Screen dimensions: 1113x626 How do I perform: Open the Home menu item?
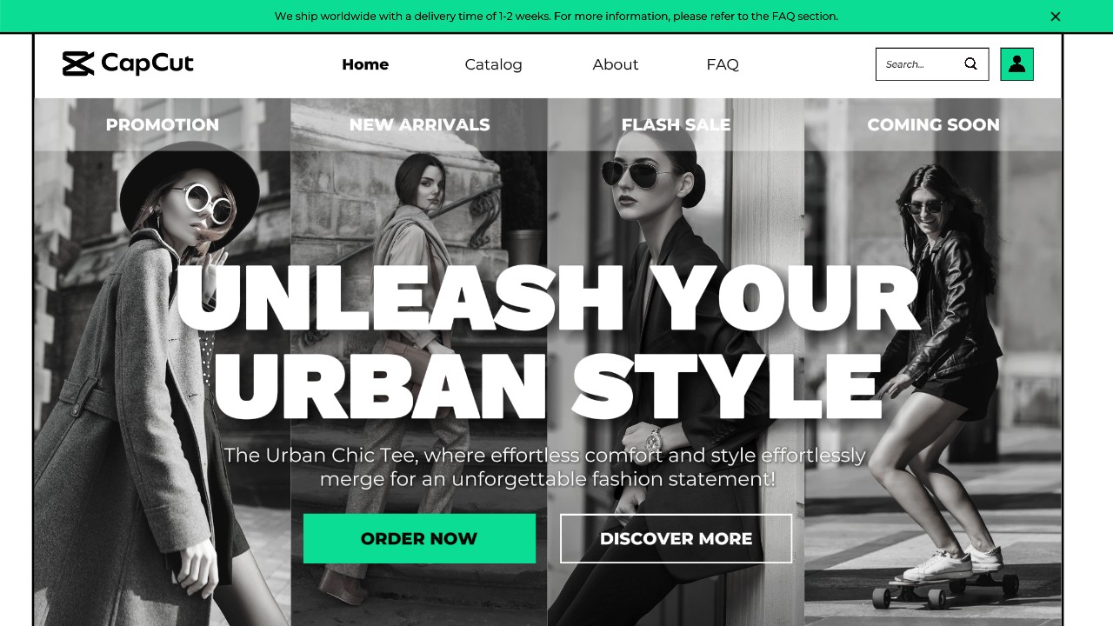[x=365, y=64]
